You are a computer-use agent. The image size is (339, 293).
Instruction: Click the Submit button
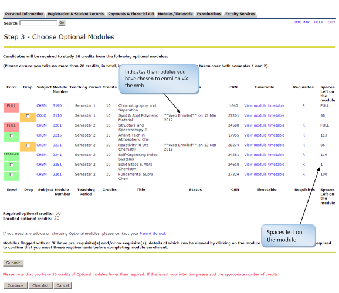(x=13, y=263)
